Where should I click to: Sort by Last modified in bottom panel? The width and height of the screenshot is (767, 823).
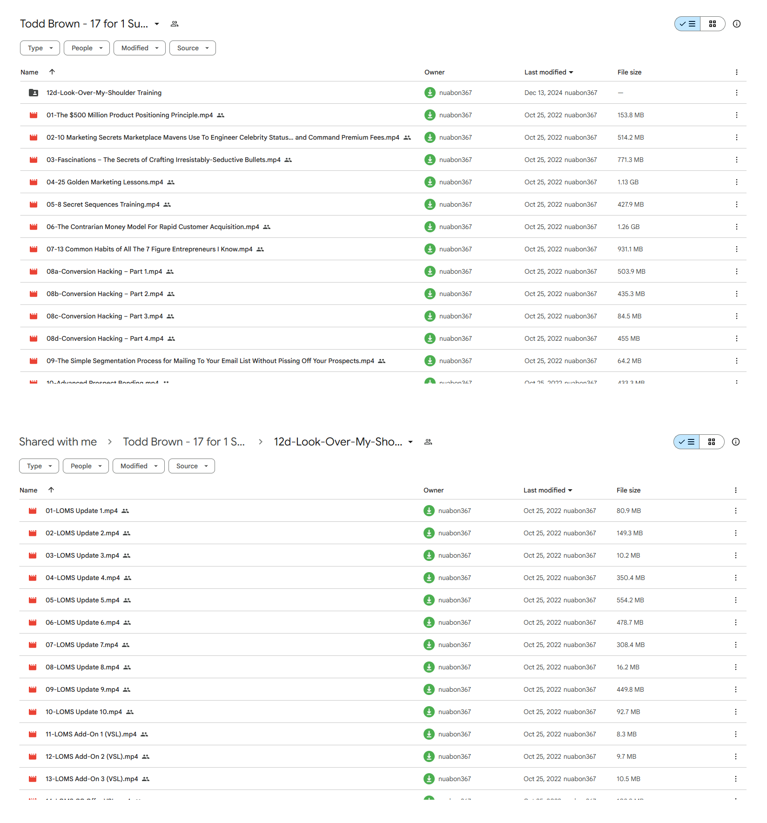(548, 490)
